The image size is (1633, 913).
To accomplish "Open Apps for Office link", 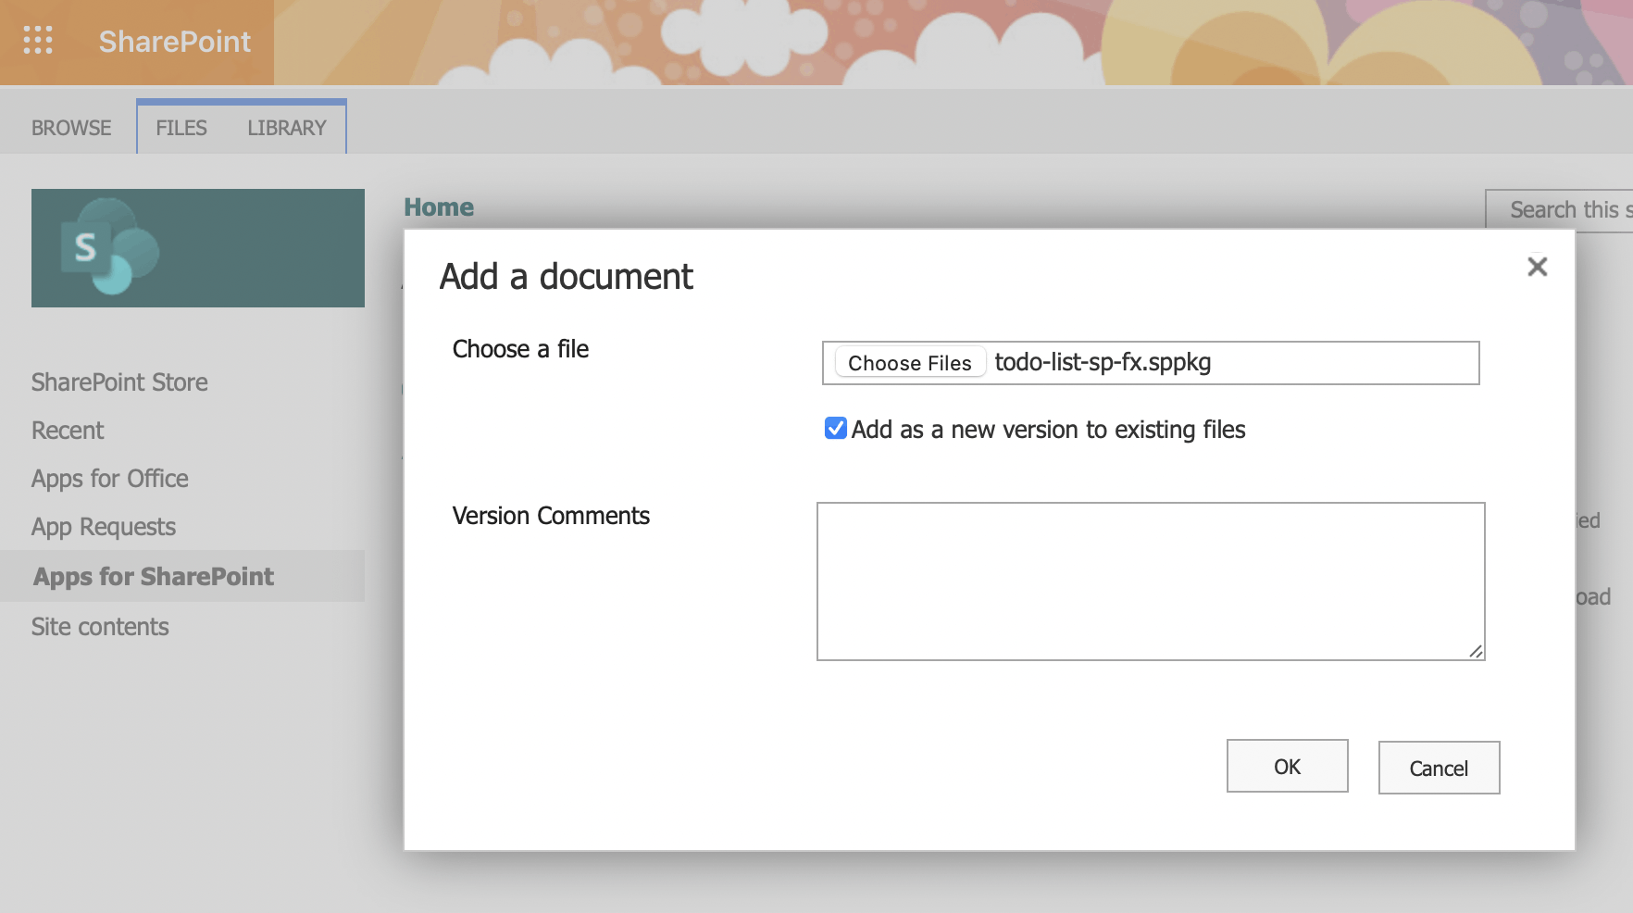I will click(x=110, y=479).
